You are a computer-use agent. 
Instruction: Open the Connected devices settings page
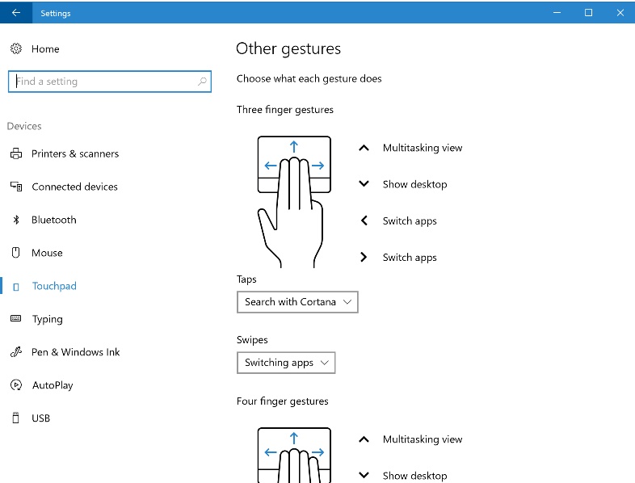coord(74,187)
